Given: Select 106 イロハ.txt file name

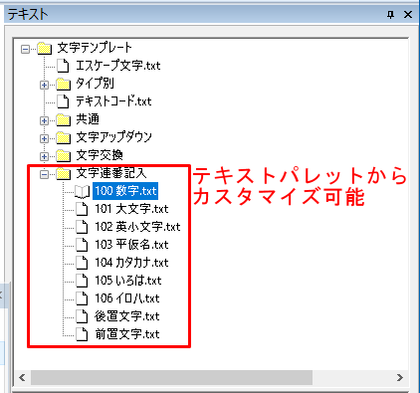Looking at the screenshot, I should pyautogui.click(x=127, y=298).
